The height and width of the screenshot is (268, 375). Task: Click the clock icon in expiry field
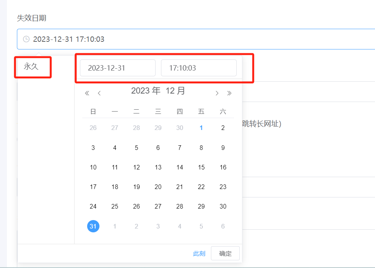point(26,39)
